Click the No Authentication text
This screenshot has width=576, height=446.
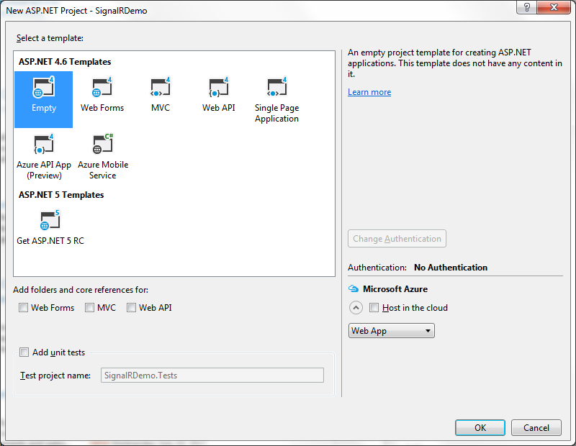coord(451,268)
